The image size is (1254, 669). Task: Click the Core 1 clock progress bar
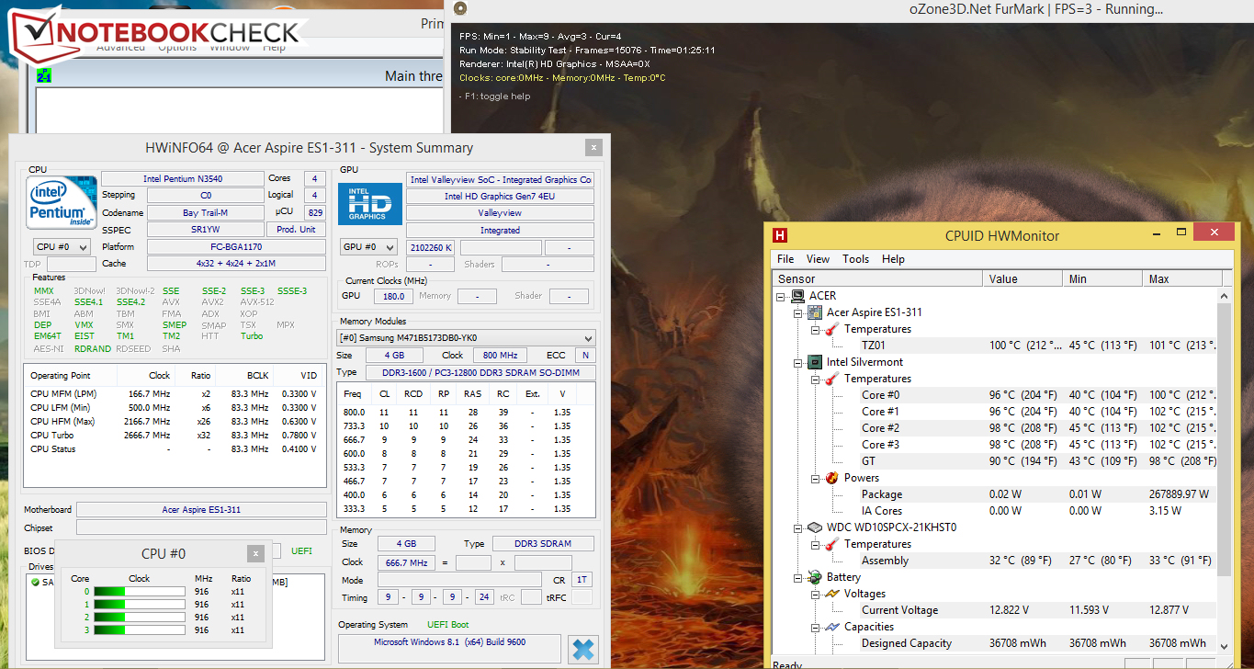pyautogui.click(x=140, y=605)
